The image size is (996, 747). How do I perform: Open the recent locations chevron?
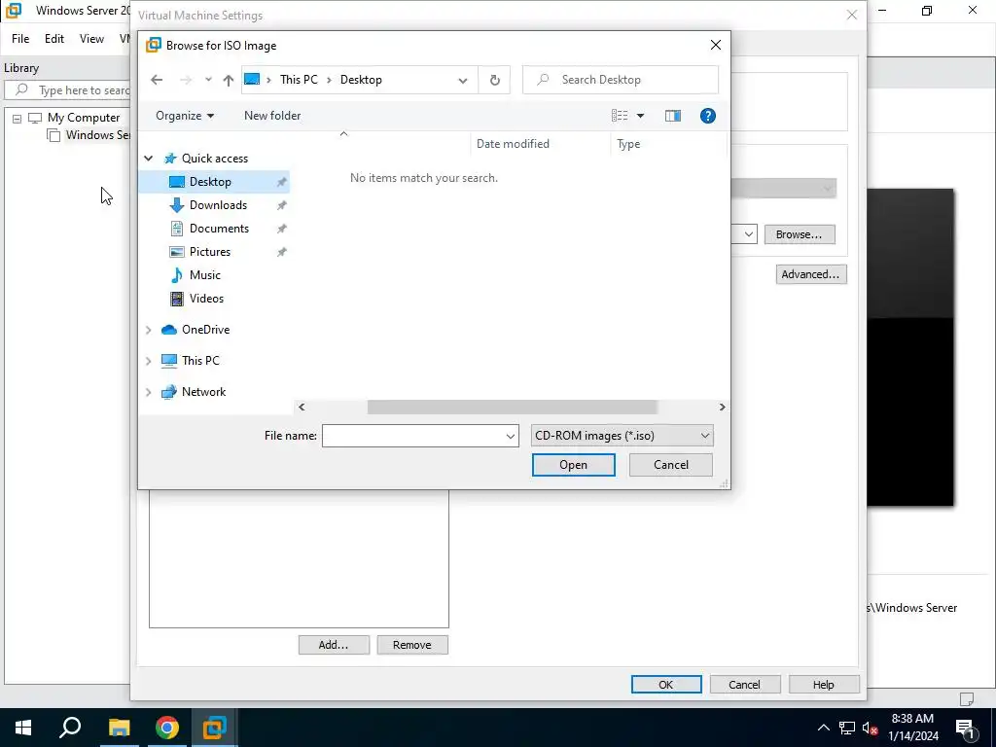pos(208,80)
